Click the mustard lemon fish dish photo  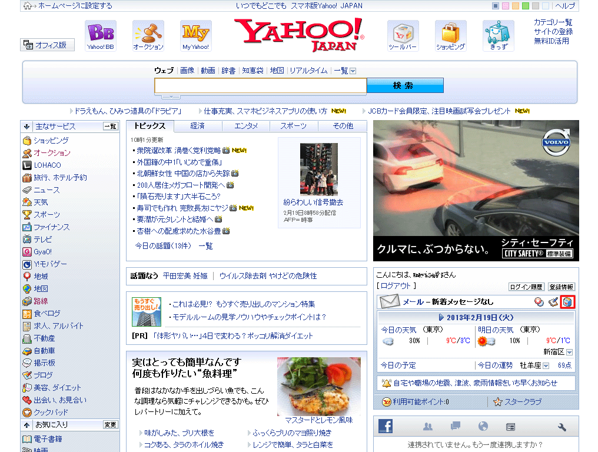pos(319,387)
